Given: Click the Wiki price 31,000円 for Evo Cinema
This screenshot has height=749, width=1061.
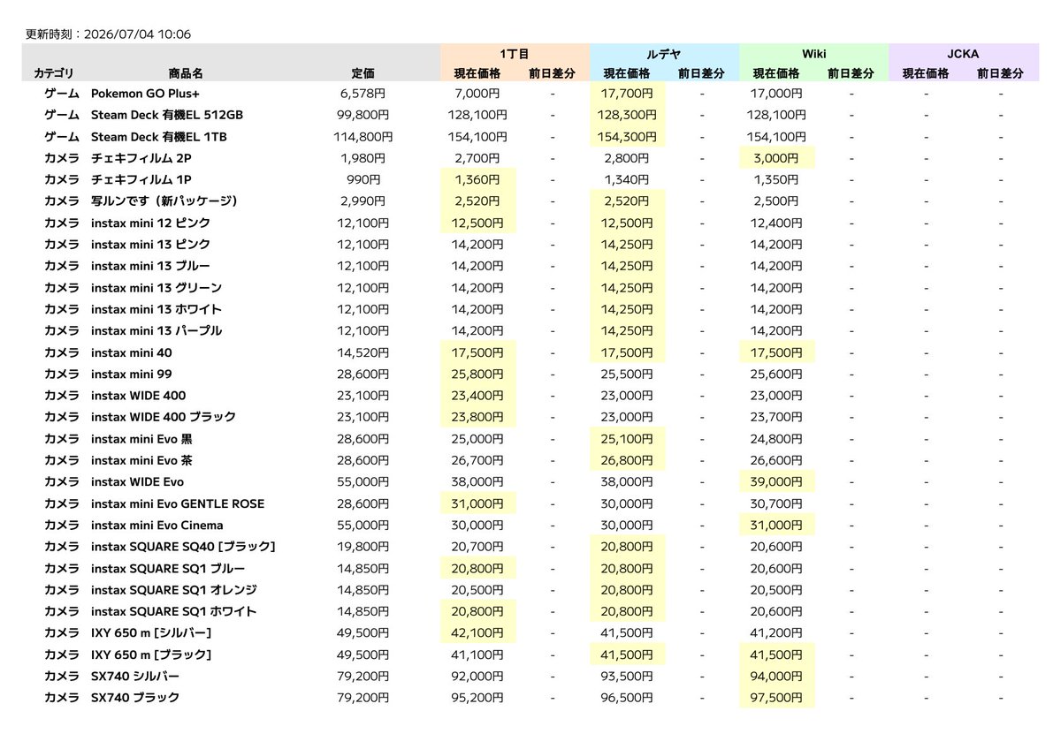Looking at the screenshot, I should point(776,526).
